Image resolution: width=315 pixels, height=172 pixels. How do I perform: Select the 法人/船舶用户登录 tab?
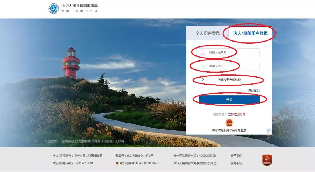tap(250, 33)
